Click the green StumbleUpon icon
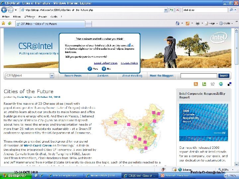 221,84
